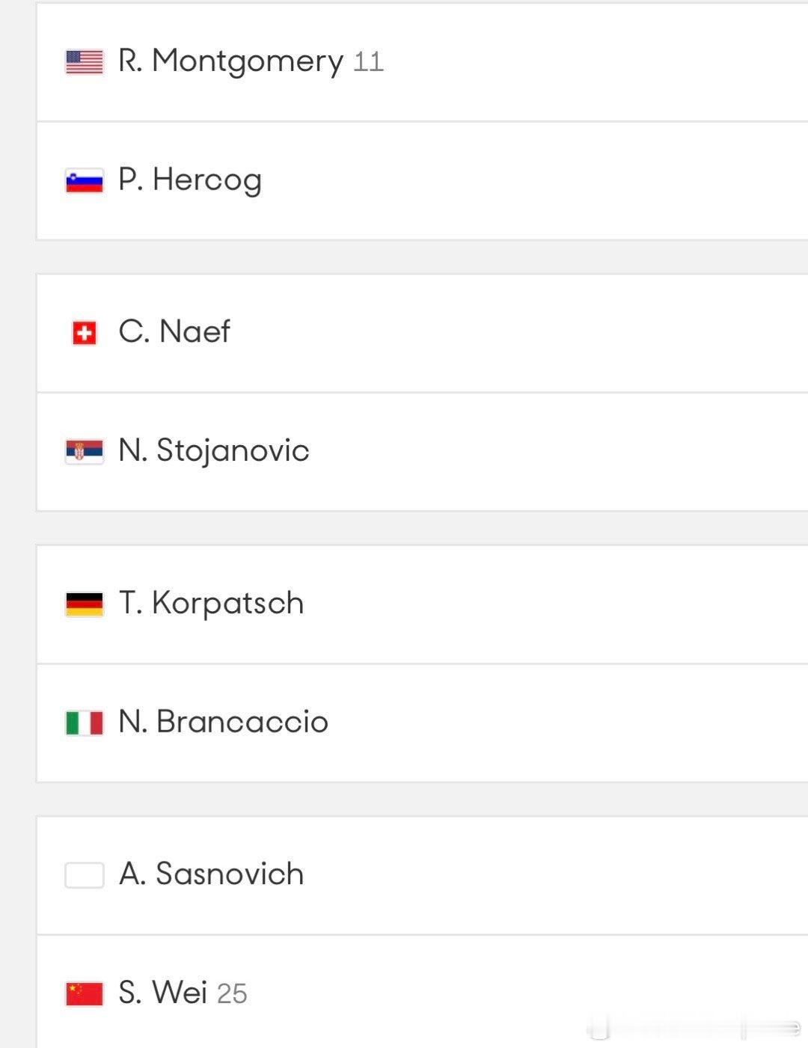Click the USA flag beside R. Montgomery
Viewport: 808px width, 1048px height.
85,62
